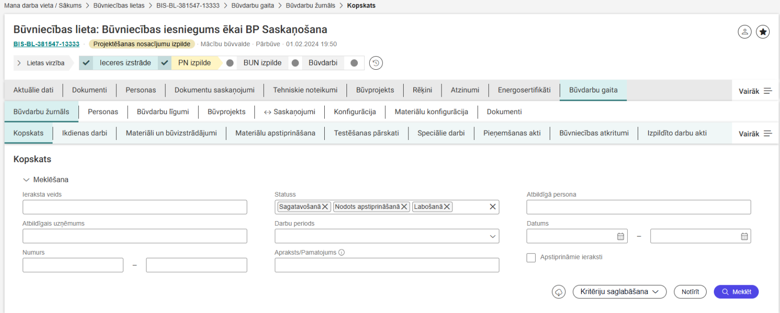The height and width of the screenshot is (313, 780).
Task: Open the Būvprojekts main tab
Action: 375,90
